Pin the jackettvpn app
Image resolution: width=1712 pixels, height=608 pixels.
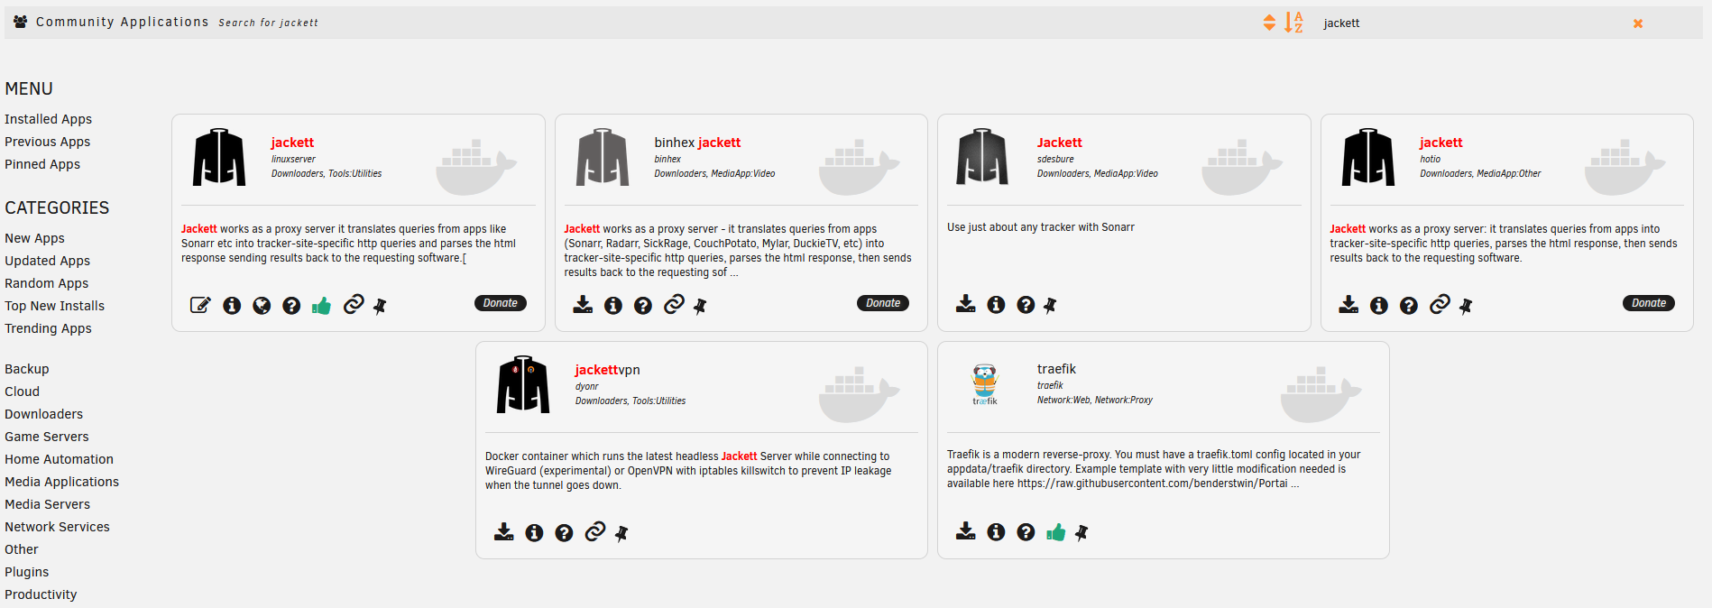point(621,534)
